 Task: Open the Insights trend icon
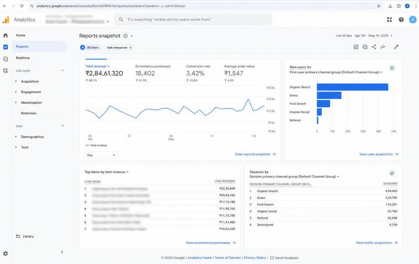[x=383, y=47]
